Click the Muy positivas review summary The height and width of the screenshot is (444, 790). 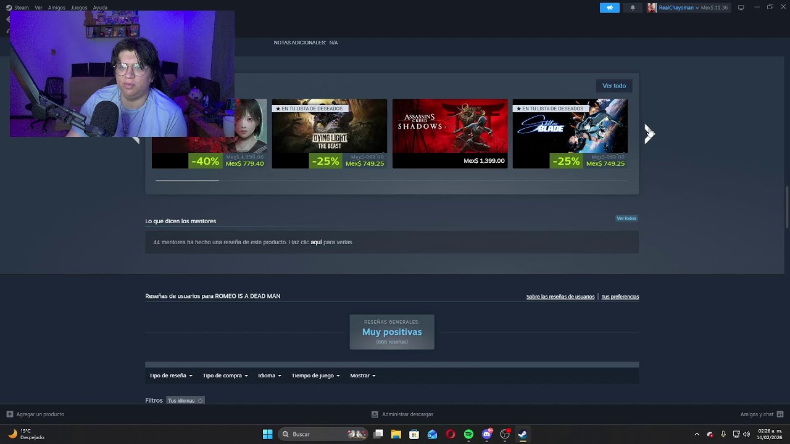coord(392,332)
